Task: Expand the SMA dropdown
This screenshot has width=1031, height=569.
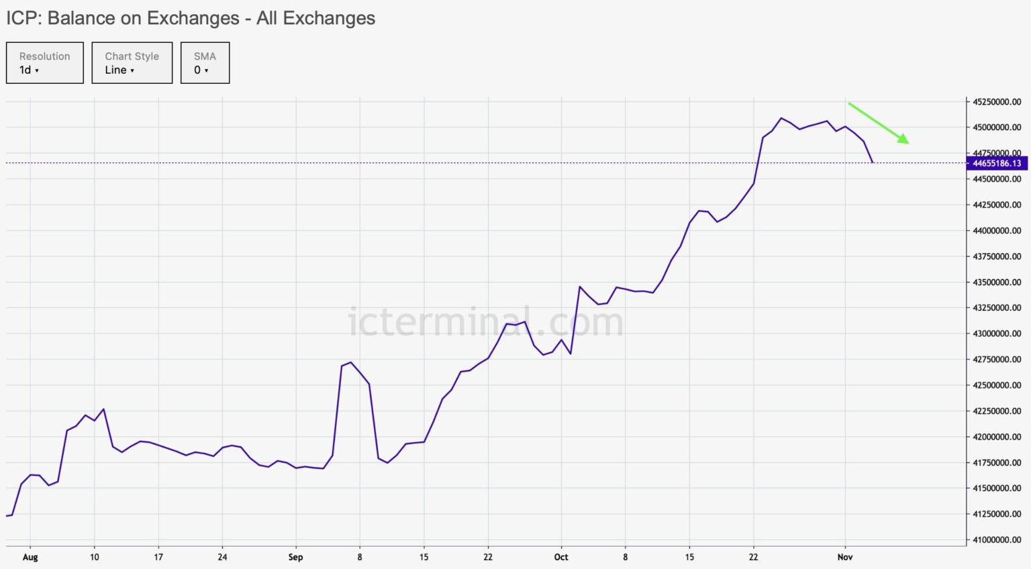Action: (x=205, y=63)
